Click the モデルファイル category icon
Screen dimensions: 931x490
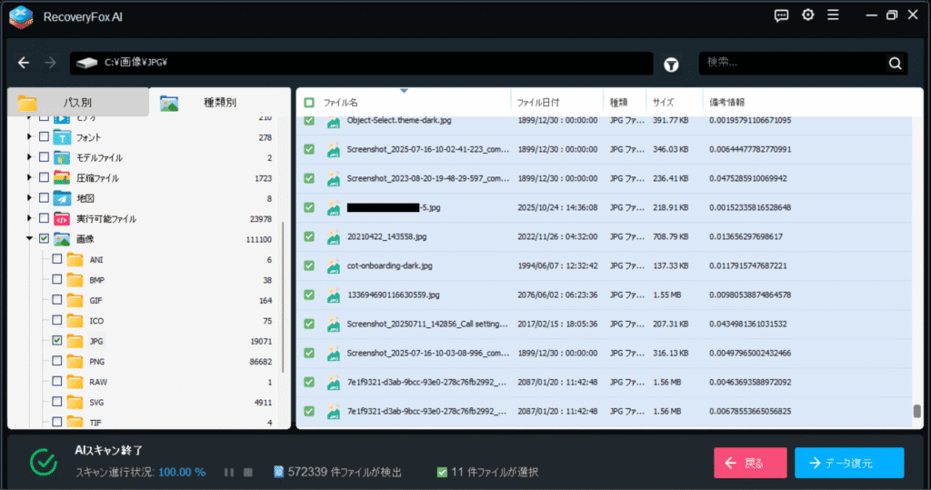tap(62, 157)
